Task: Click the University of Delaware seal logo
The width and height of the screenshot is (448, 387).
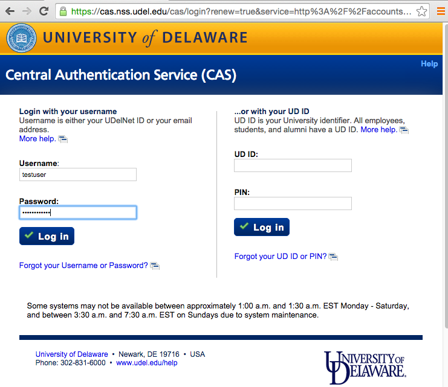Action: [x=21, y=38]
